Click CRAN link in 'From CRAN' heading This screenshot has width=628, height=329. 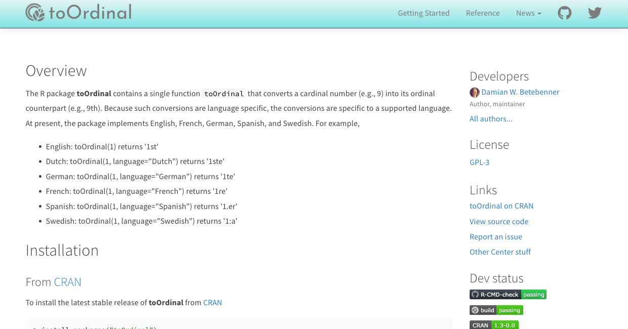tap(68, 282)
